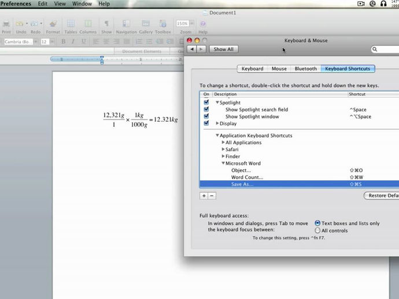This screenshot has height=299, width=399.
Task: Click the numbered list icon in Word
Action: [139, 42]
